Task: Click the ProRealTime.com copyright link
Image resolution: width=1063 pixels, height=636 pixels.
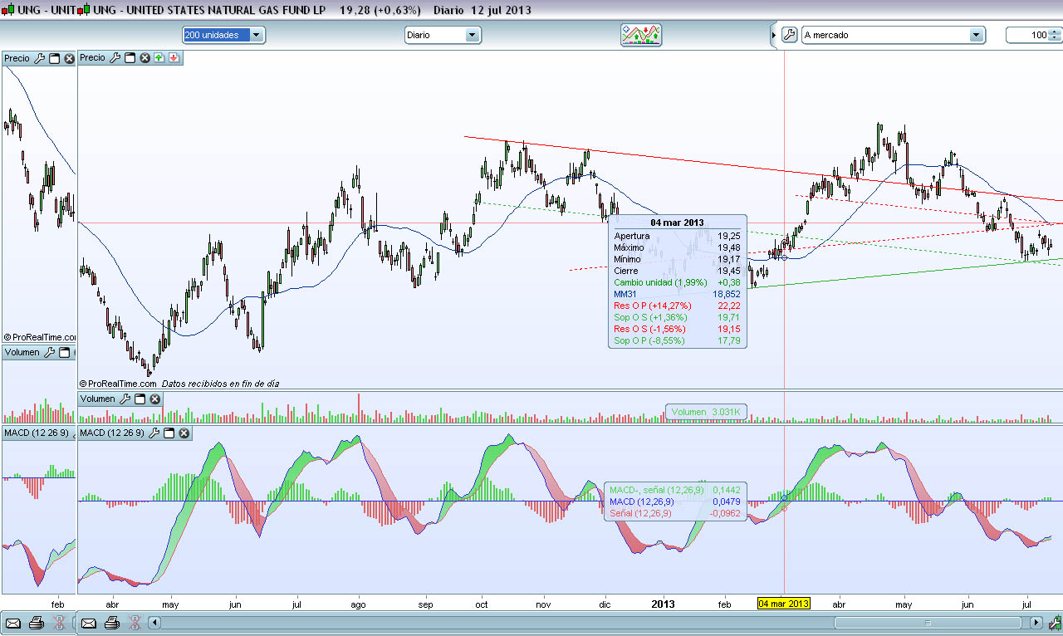Action: coord(118,384)
